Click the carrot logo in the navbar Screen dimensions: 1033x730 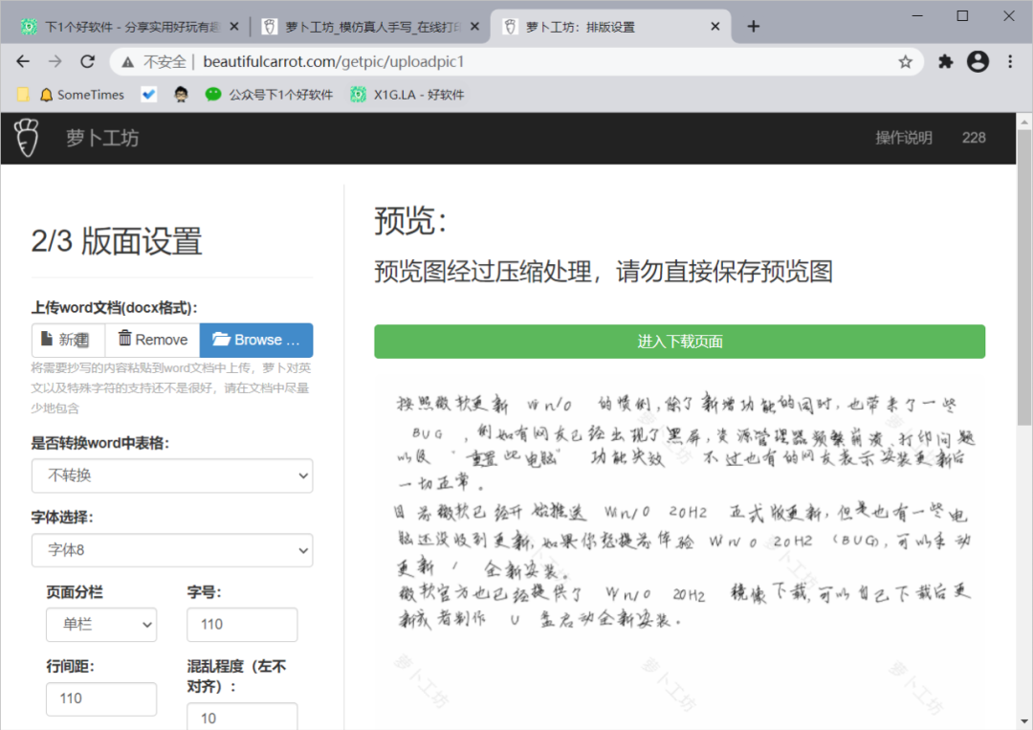coord(27,138)
